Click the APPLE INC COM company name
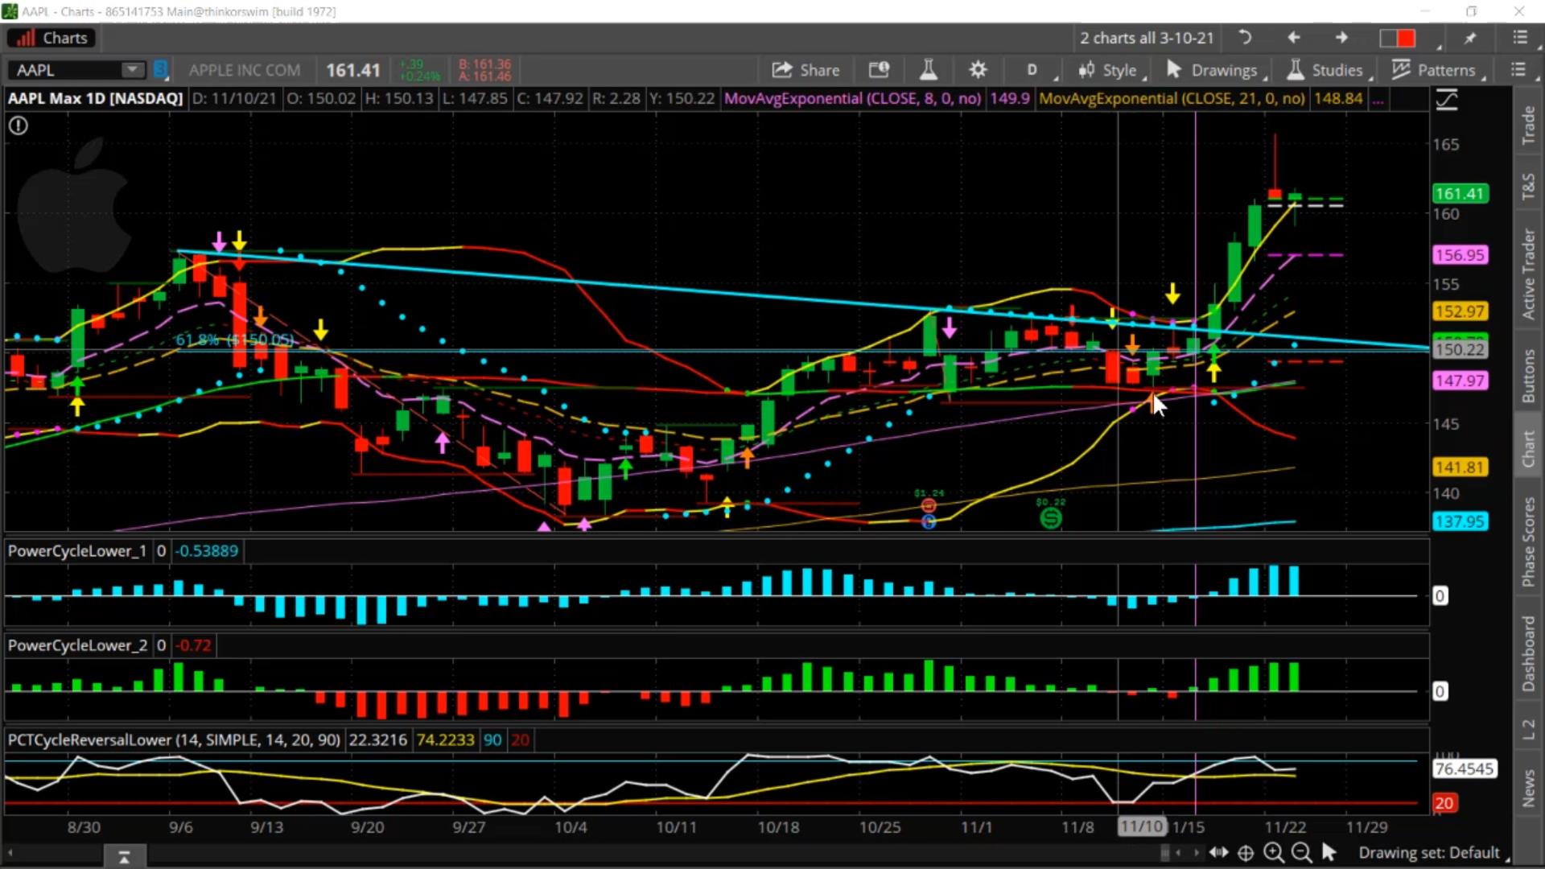 point(245,70)
